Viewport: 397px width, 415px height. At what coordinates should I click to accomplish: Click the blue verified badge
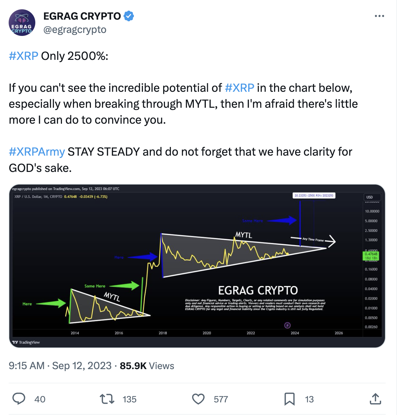pyautogui.click(x=129, y=16)
